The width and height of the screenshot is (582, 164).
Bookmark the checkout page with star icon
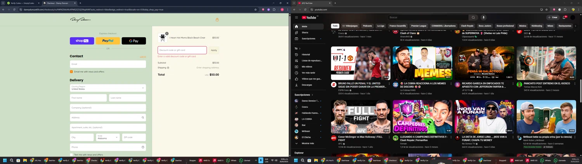pyautogui.click(x=255, y=10)
